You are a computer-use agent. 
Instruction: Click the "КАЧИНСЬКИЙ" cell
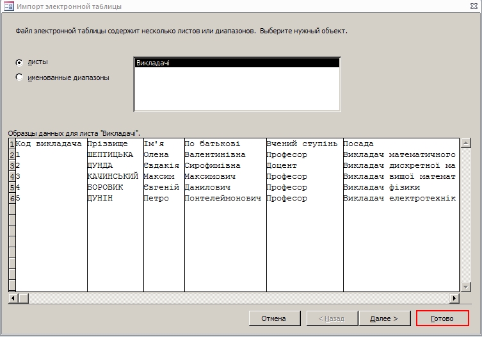click(x=115, y=176)
